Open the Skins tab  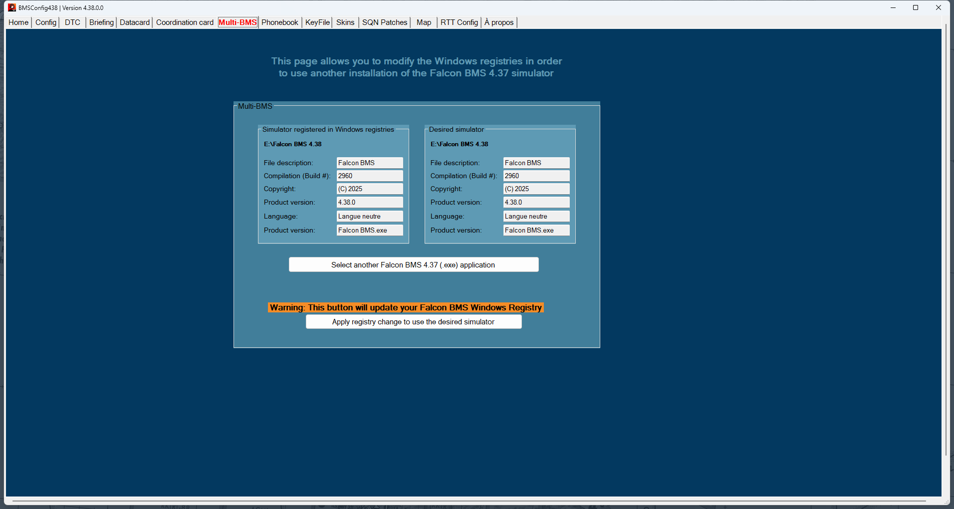click(345, 22)
